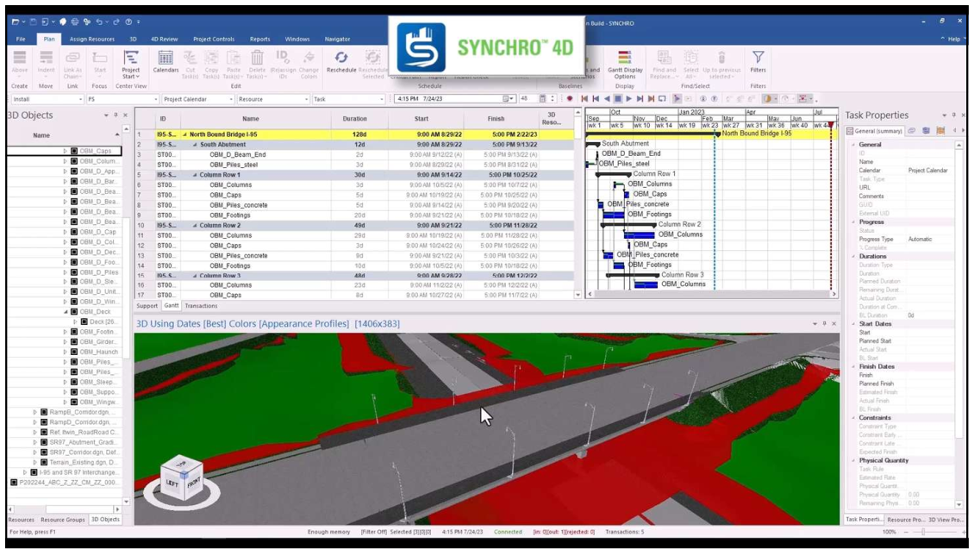974x549 pixels.
Task: Select the North Bound Bridge I-95 task row
Action: point(355,134)
